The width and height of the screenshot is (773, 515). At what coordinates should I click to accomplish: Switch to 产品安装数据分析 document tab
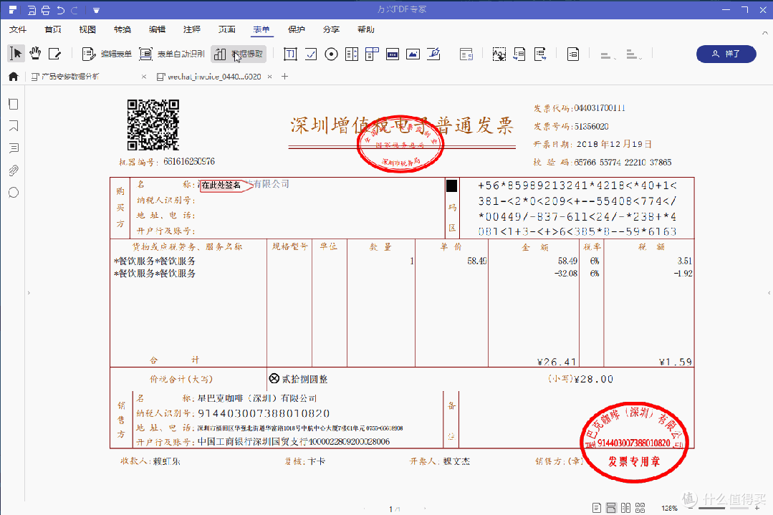coord(69,77)
